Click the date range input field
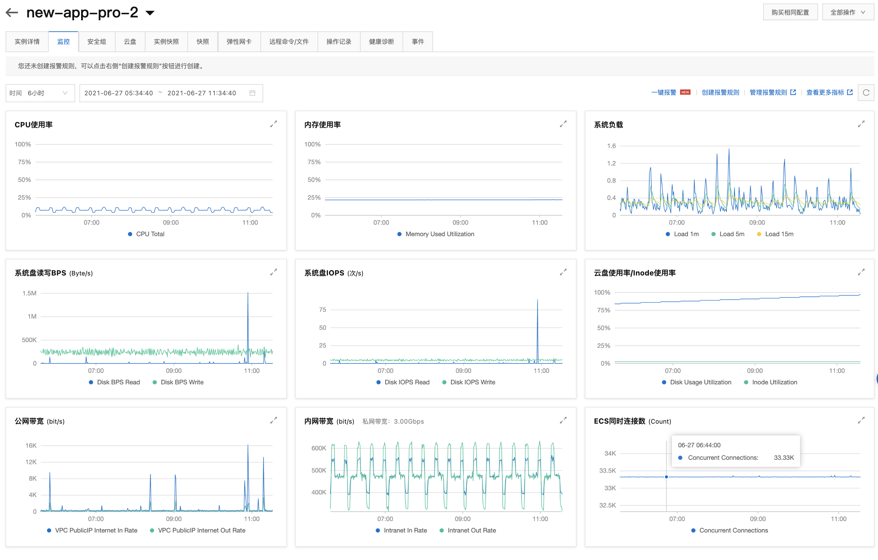The height and width of the screenshot is (560, 878). [171, 93]
